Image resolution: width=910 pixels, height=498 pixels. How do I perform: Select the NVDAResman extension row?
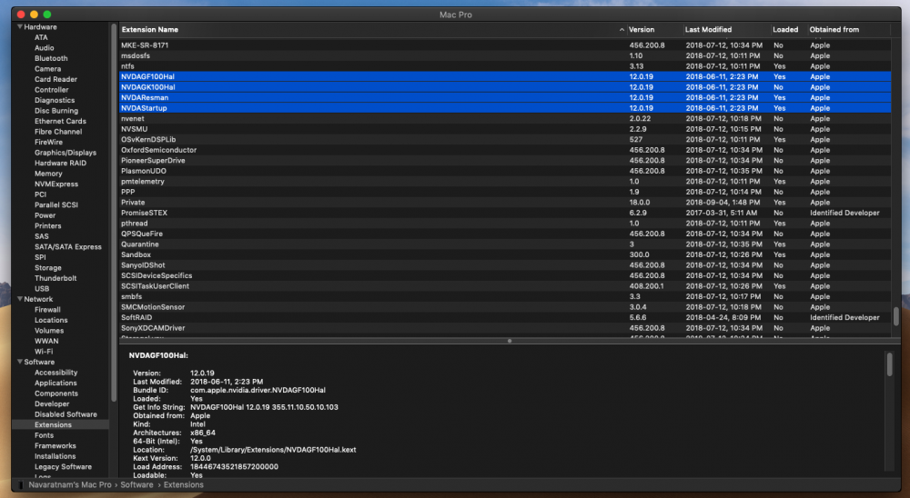(x=505, y=97)
